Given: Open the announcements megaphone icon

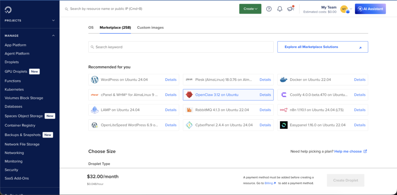Looking at the screenshot, I should (x=290, y=9).
